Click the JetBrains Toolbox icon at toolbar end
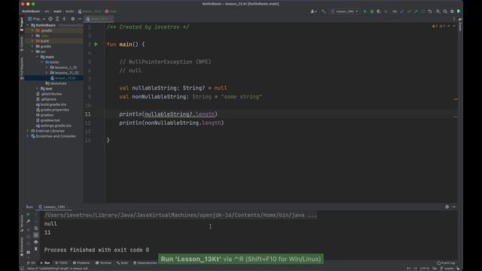 click(459, 11)
